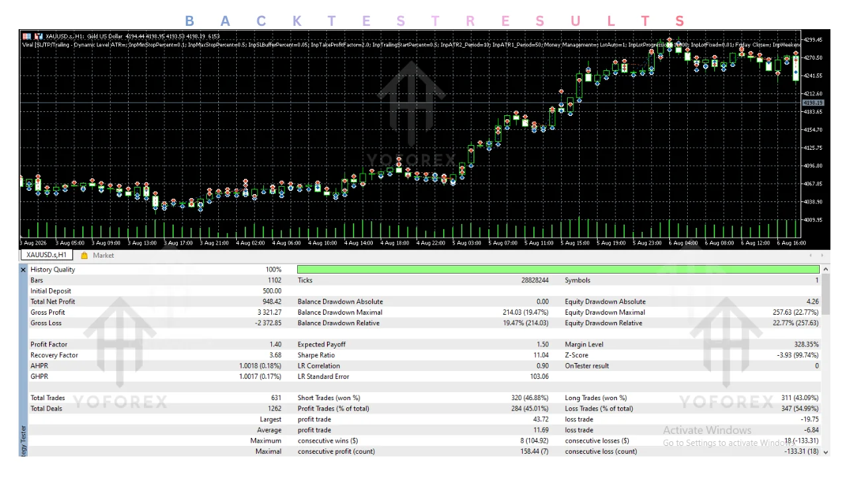Image resolution: width=849 pixels, height=477 pixels.
Task: Close the Strategy Tester results panel
Action: point(23,270)
